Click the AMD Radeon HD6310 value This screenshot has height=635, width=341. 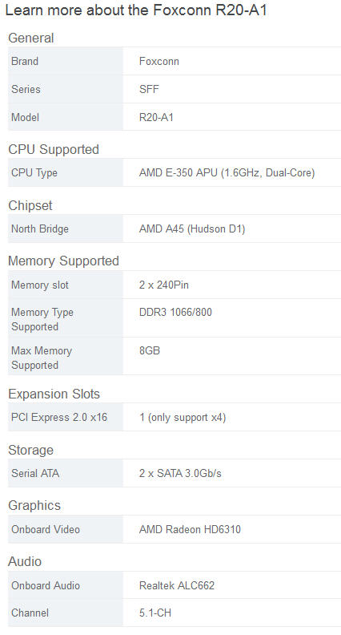click(x=190, y=529)
